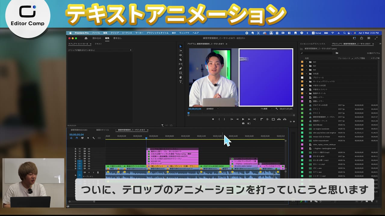Open Program Monitor wrench settings
Screen dimensions: 385x216
[276, 109]
